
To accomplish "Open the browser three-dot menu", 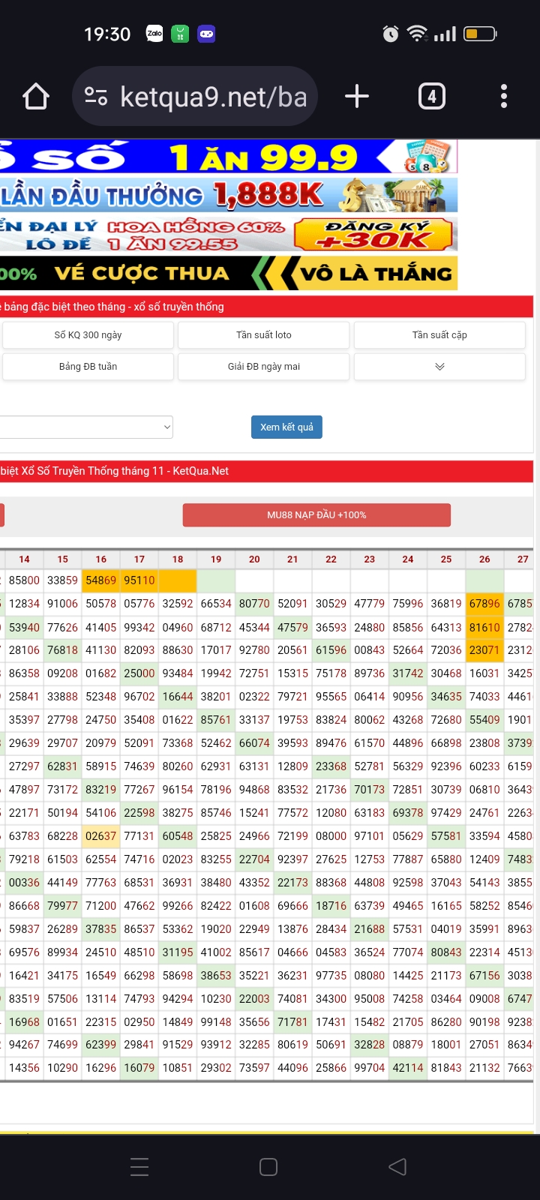I will pyautogui.click(x=504, y=96).
